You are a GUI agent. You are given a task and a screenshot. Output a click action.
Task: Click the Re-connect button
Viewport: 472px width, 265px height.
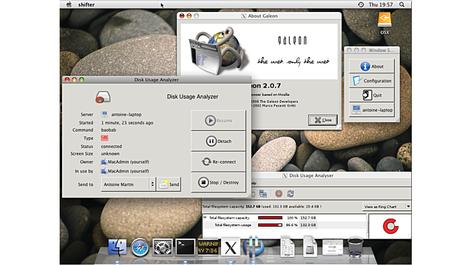[218, 162]
